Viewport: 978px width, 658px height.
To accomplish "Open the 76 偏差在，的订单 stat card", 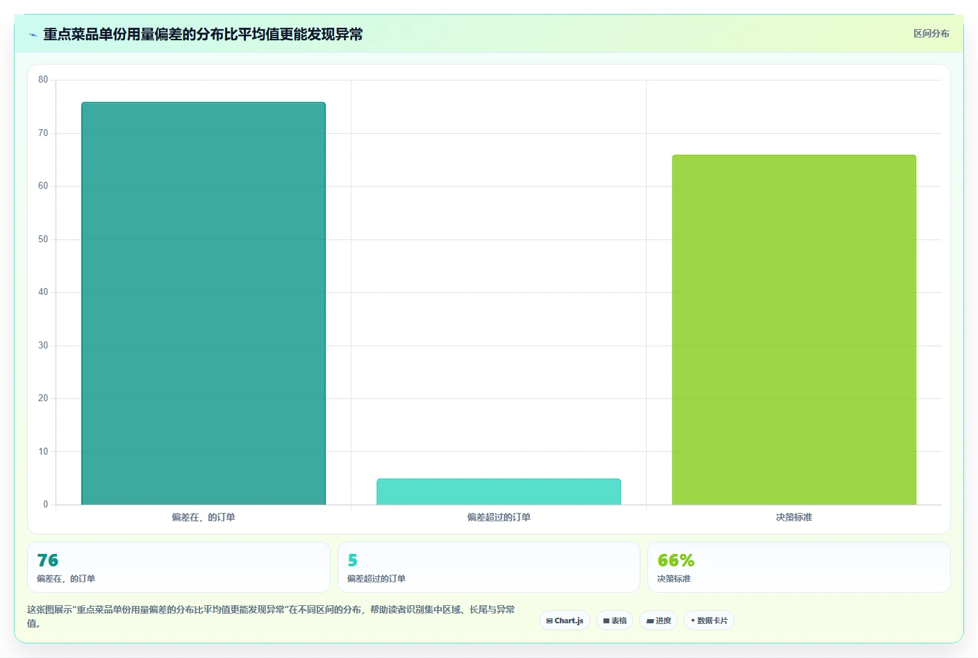I will click(x=179, y=567).
